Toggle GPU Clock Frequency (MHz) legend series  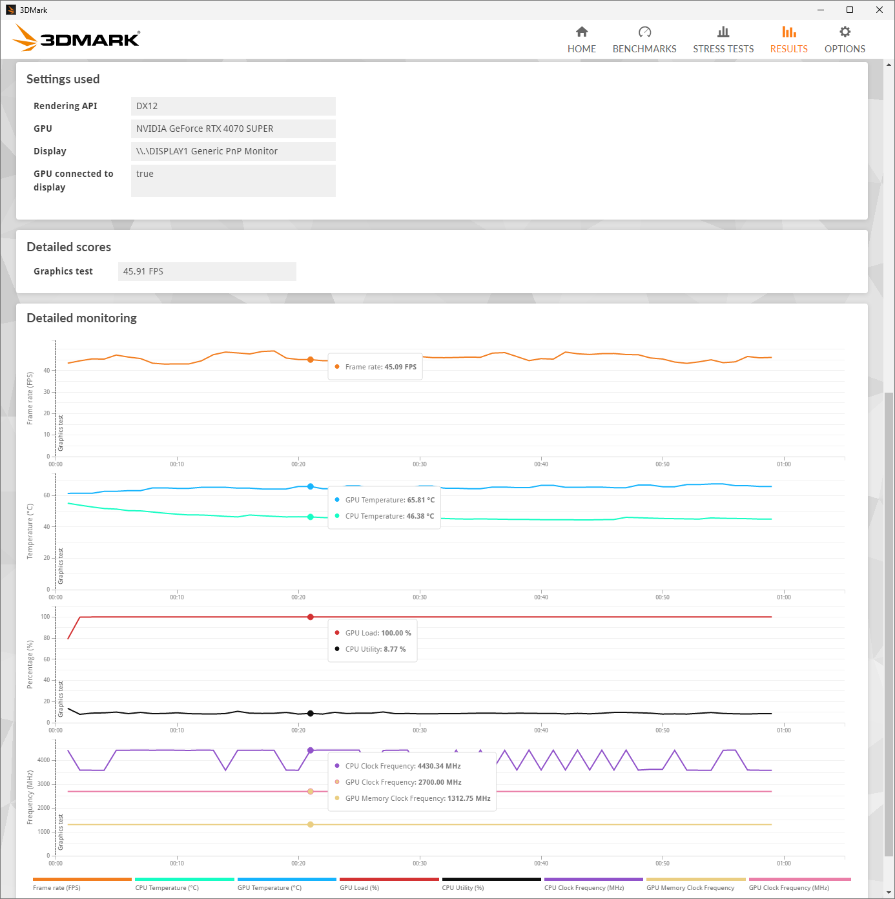(x=799, y=884)
